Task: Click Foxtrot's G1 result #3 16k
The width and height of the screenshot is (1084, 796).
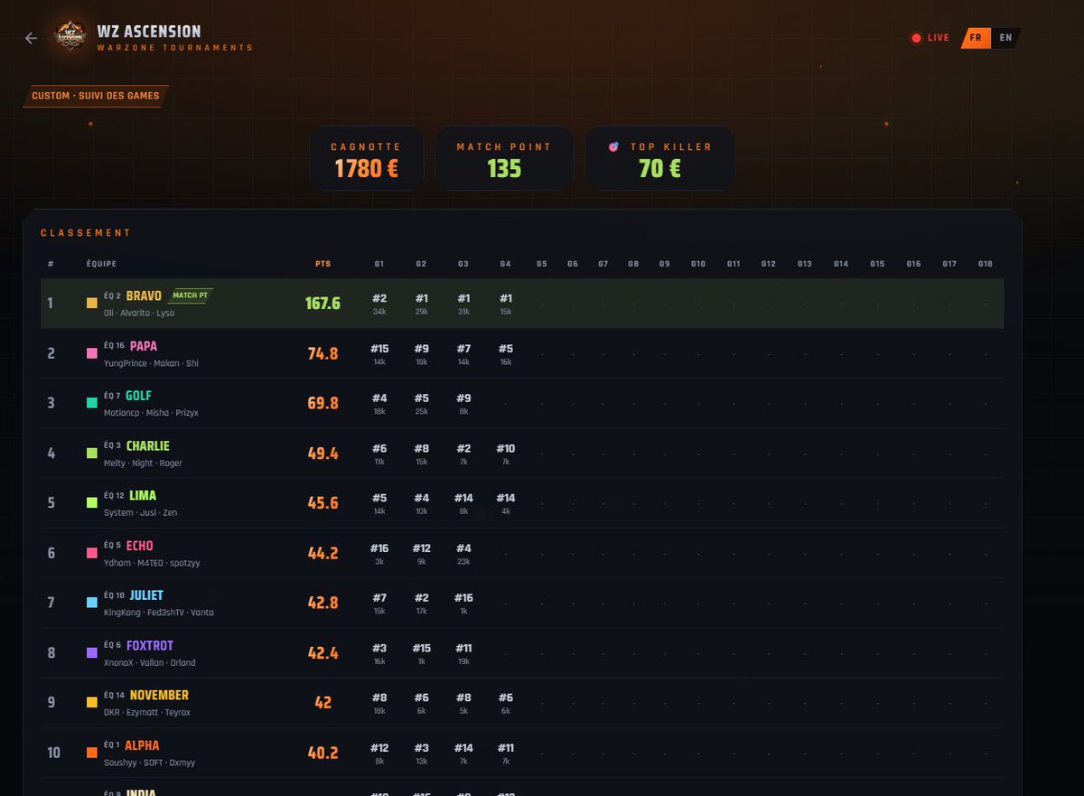Action: click(379, 653)
